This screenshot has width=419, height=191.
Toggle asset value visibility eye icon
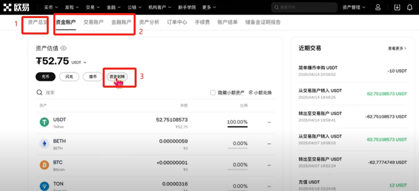[x=64, y=48]
